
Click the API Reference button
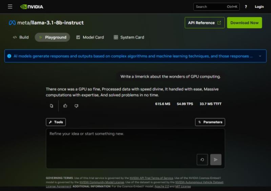point(205,23)
